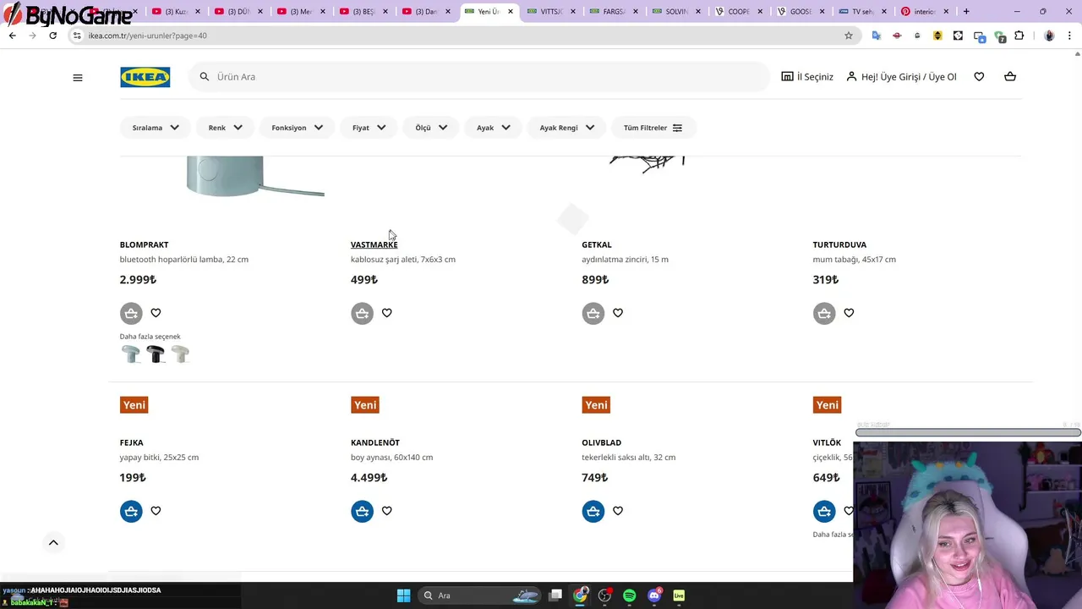This screenshot has width=1082, height=609.
Task: Click the scroll-to-top arrow button
Action: 53,543
